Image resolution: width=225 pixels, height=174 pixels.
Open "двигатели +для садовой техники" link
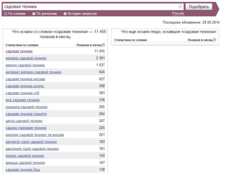coord(32,149)
